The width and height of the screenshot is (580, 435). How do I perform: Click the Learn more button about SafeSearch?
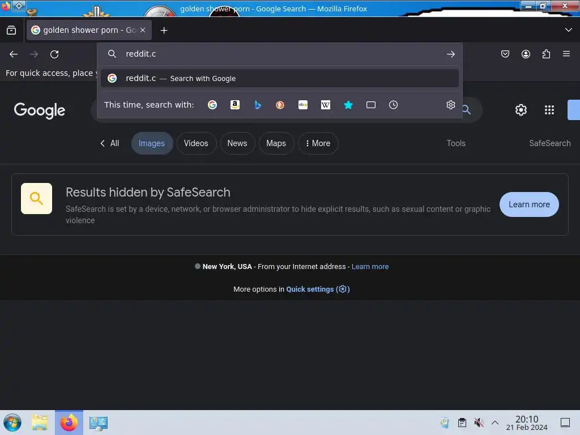click(x=529, y=204)
